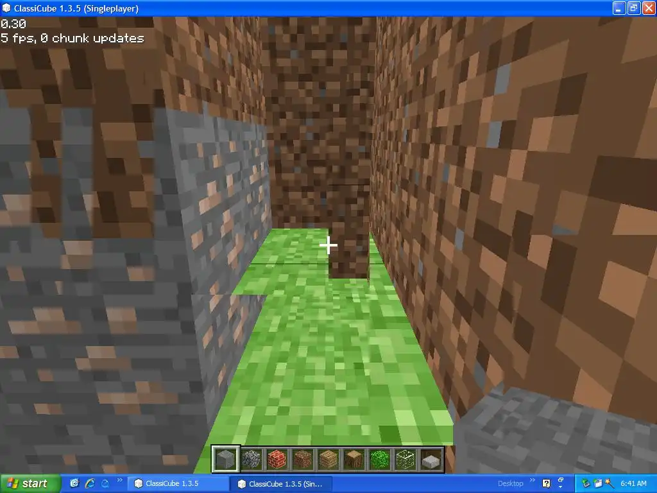Click the third Quick Launch icon
Image resolution: width=657 pixels, height=493 pixels.
tap(105, 483)
